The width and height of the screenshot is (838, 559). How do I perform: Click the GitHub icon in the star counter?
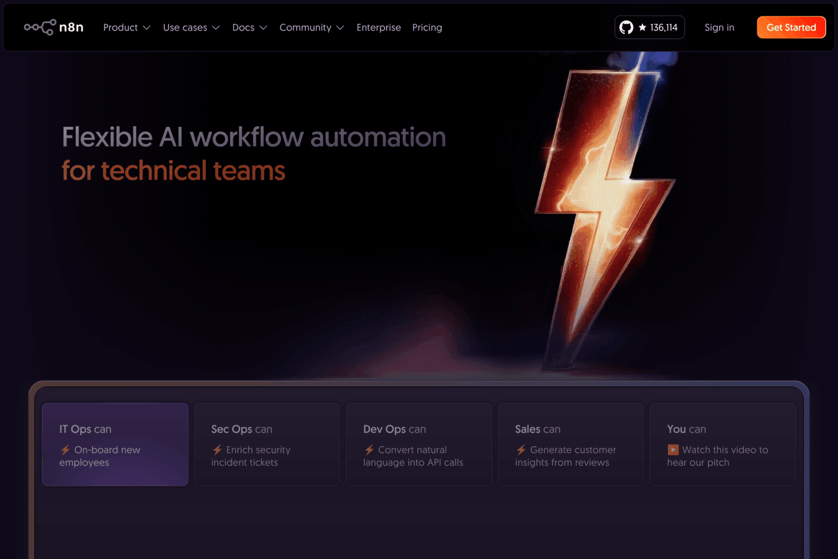(625, 27)
